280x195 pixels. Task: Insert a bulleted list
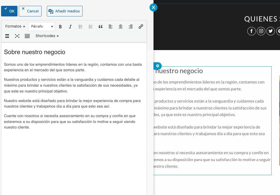pyautogui.click(x=80, y=26)
